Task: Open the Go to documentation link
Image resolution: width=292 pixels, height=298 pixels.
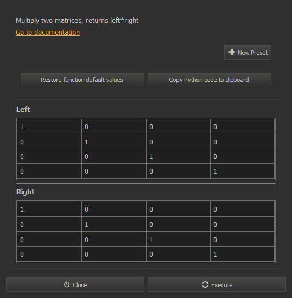Action: coord(48,33)
